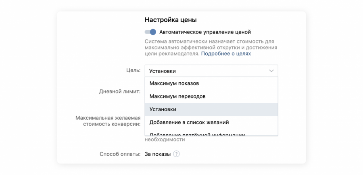Click the Цель field showing Установки

tap(202, 71)
